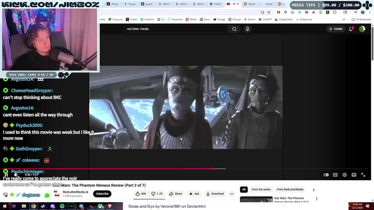Open the Google Earth bookmark
This screenshot has width=374, height=210.
coord(283,20)
